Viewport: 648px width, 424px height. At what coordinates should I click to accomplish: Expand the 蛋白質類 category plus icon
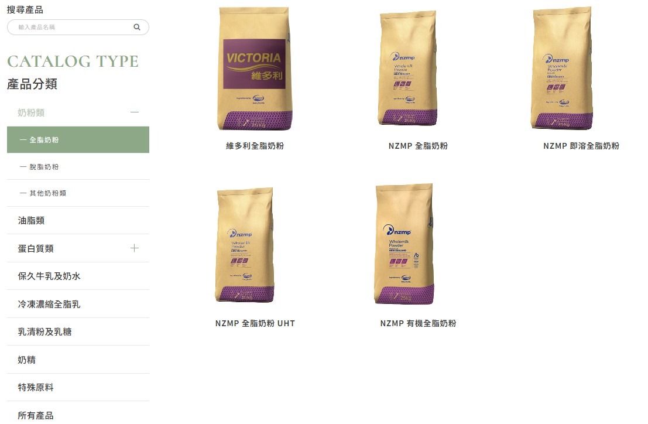click(x=134, y=248)
